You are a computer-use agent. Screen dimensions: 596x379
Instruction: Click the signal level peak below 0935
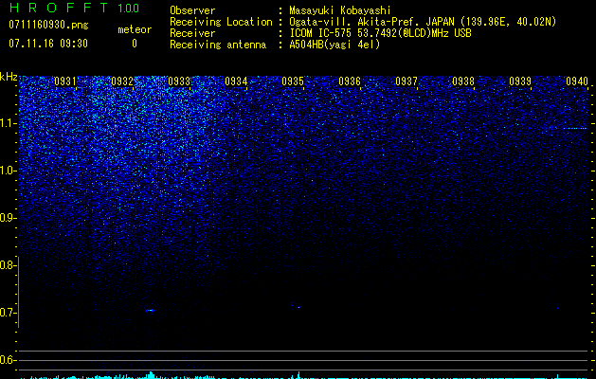click(x=298, y=375)
